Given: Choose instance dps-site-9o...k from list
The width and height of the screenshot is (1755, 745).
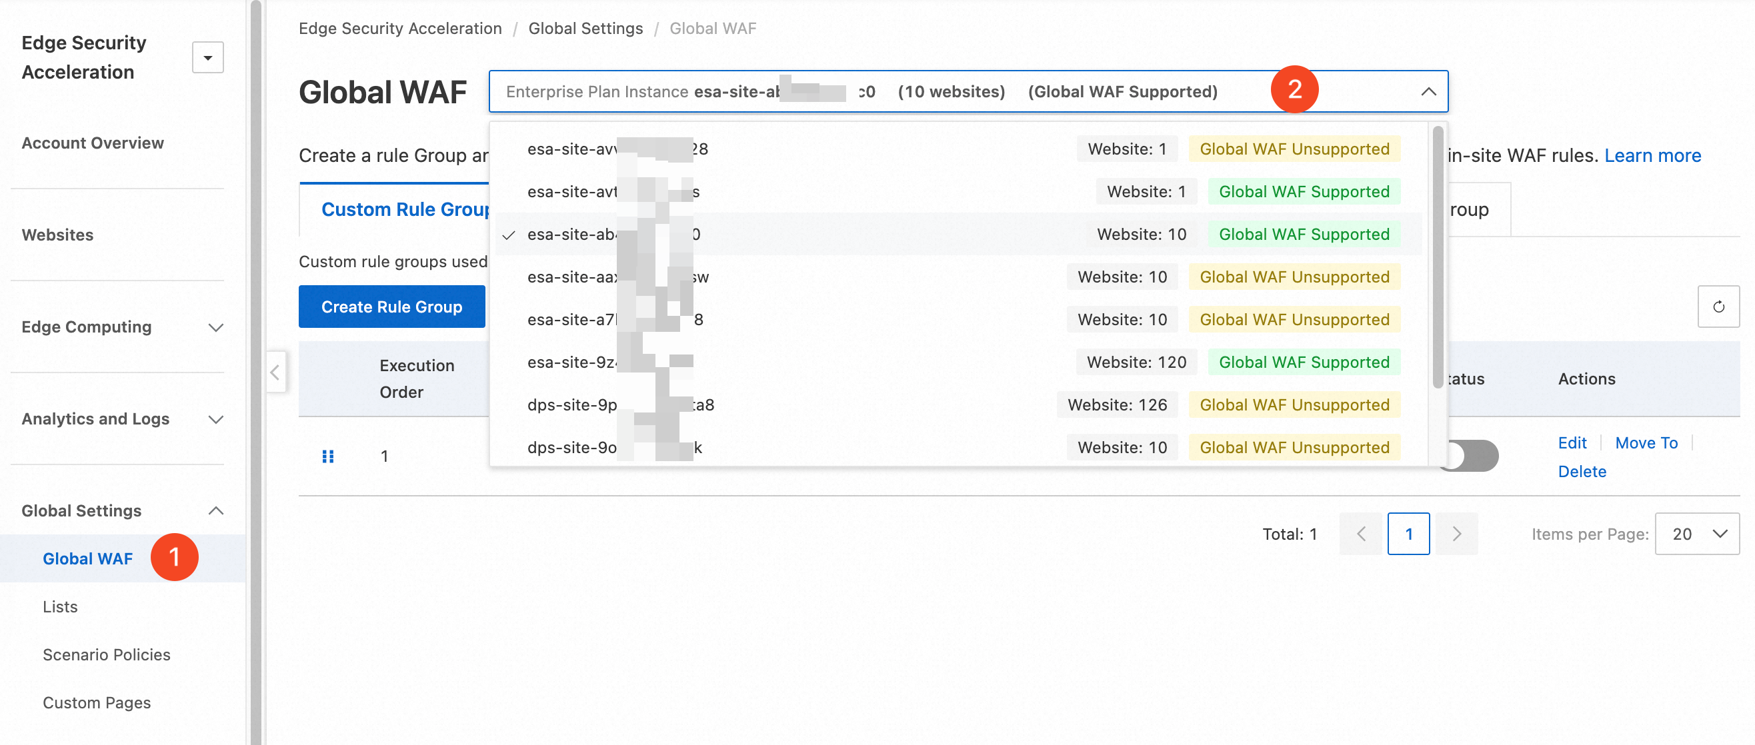Looking at the screenshot, I should [959, 447].
